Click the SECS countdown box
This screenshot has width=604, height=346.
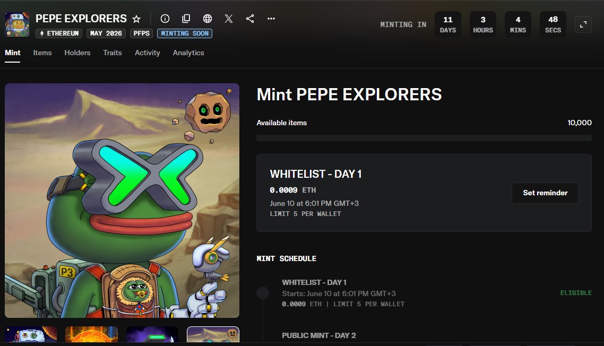553,24
